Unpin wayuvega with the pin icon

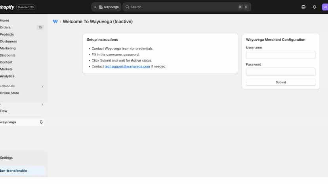click(x=41, y=122)
